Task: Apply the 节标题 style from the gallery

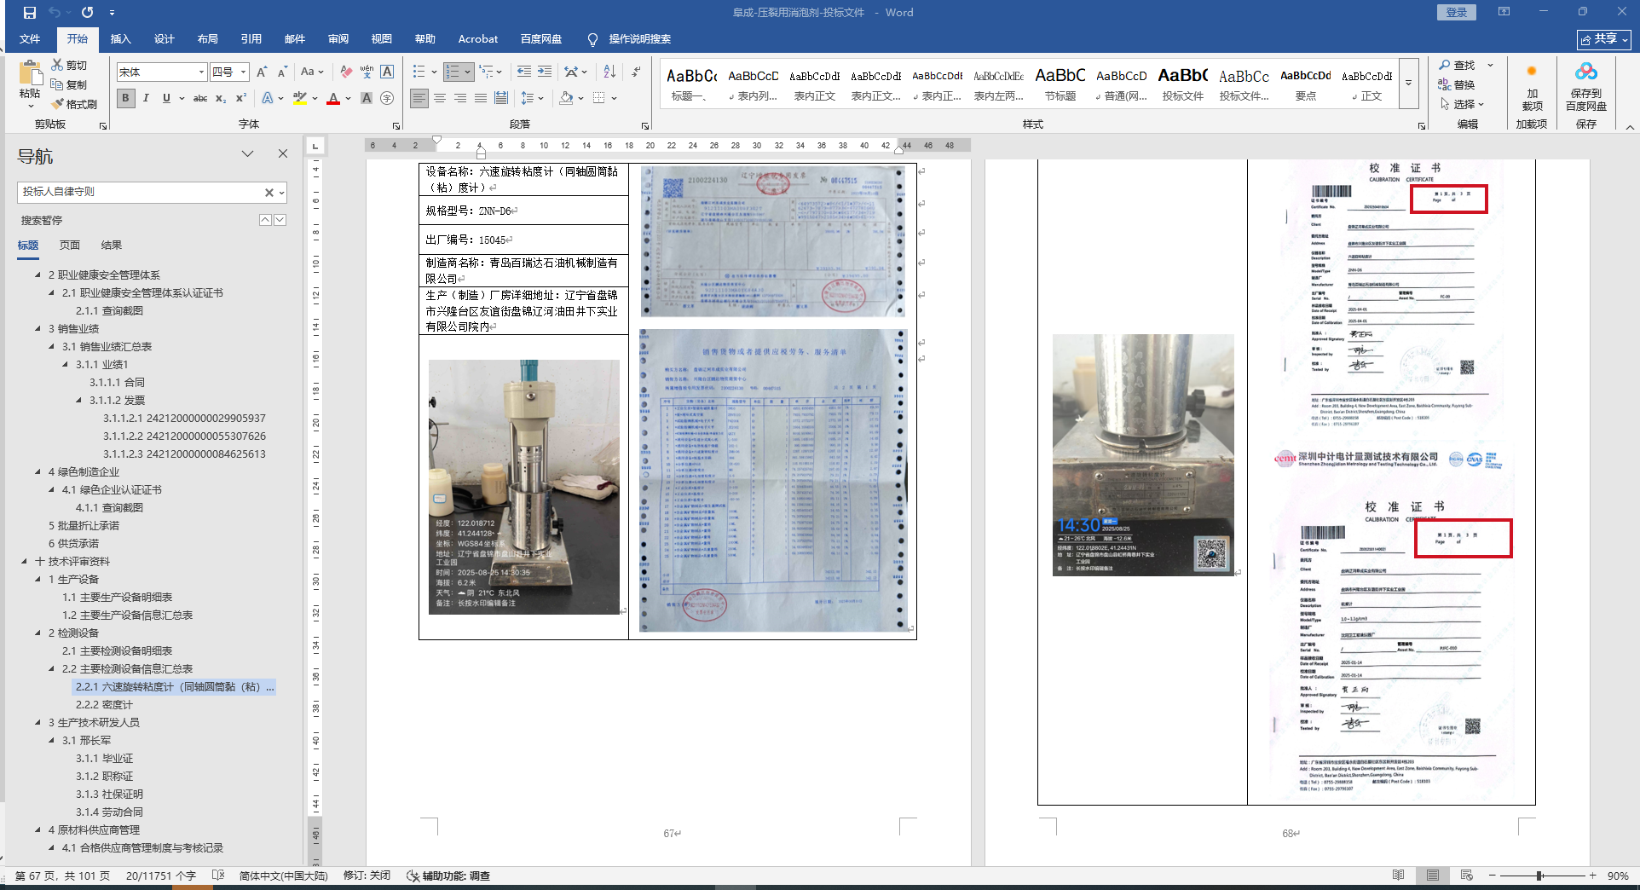Action: tap(1060, 84)
